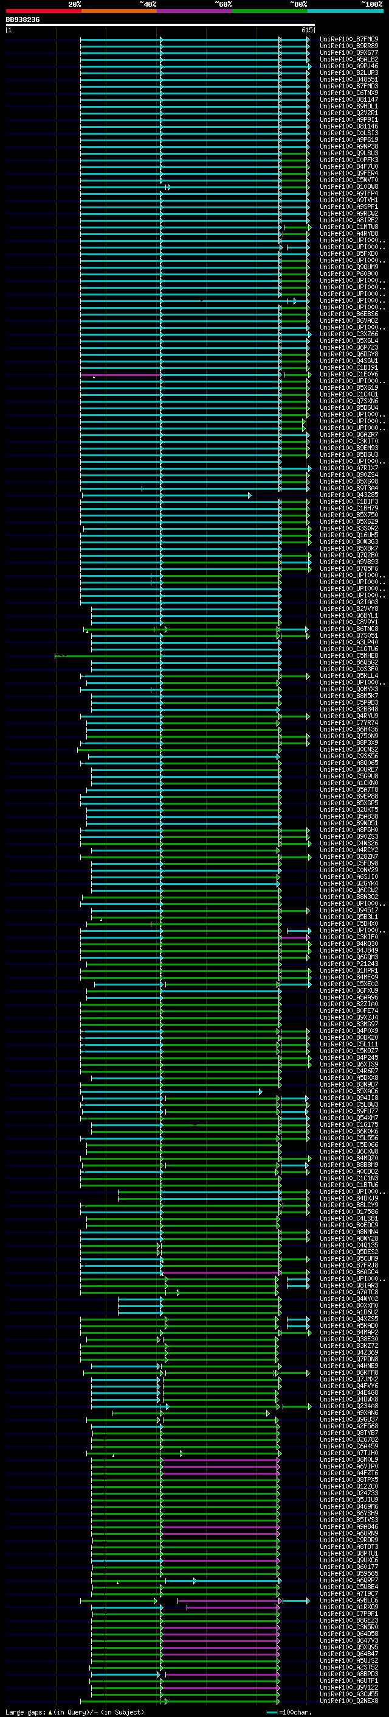Select UniRef100_Q4P0X9 hit
Image resolution: width=389 pixels, height=1717 pixels.
point(349,1031)
